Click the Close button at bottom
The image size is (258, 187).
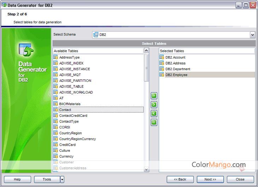(240, 180)
